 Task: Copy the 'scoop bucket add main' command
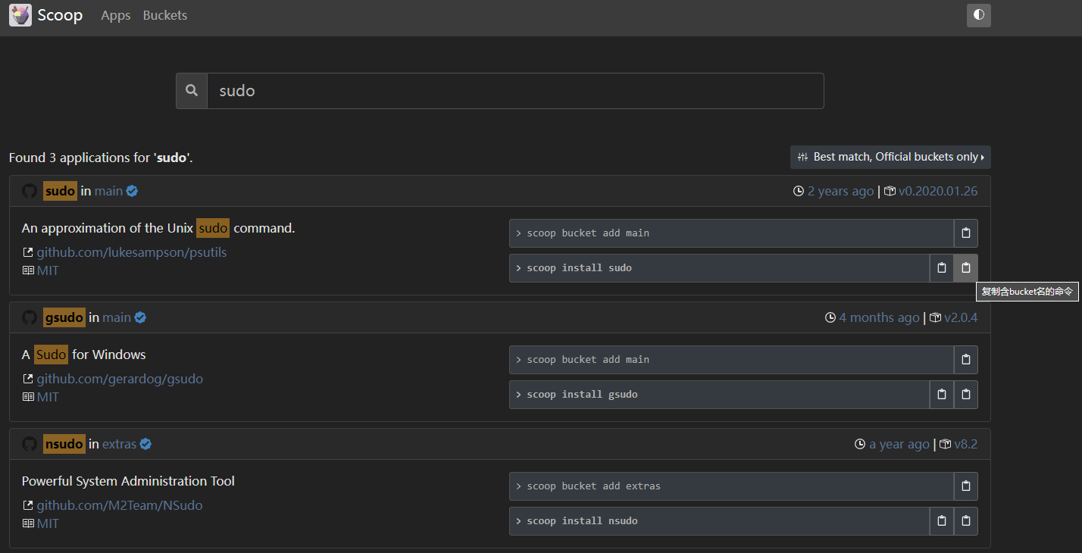(966, 233)
